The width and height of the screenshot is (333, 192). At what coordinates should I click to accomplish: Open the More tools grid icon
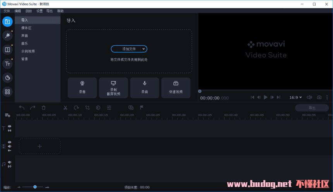pos(7,92)
